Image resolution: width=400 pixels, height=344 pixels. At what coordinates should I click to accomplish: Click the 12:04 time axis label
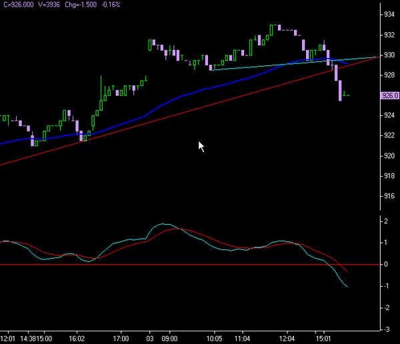(x=287, y=339)
